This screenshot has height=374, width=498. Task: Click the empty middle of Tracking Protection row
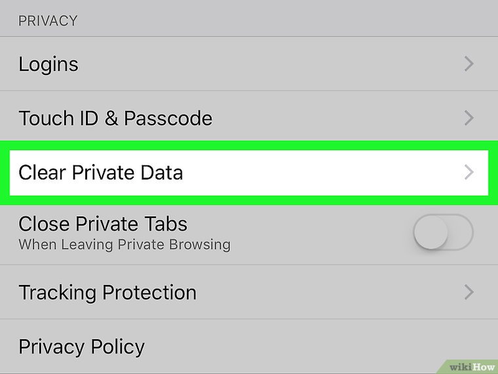(328, 293)
